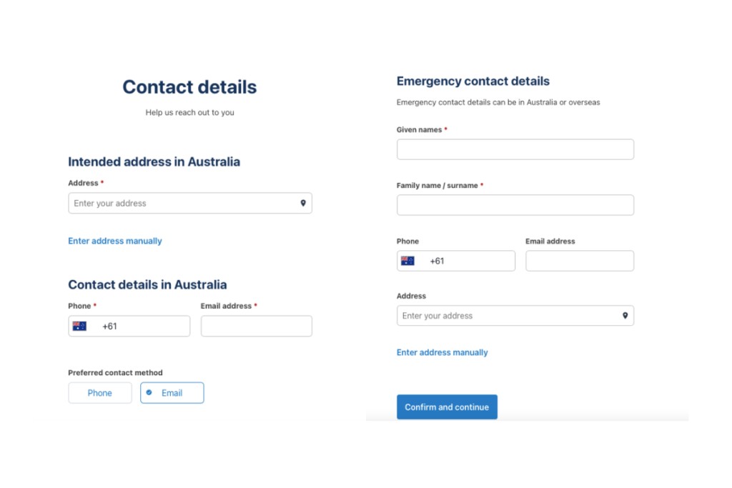Click Enter address manually under intended address
The width and height of the screenshot is (732, 488).
click(x=115, y=241)
